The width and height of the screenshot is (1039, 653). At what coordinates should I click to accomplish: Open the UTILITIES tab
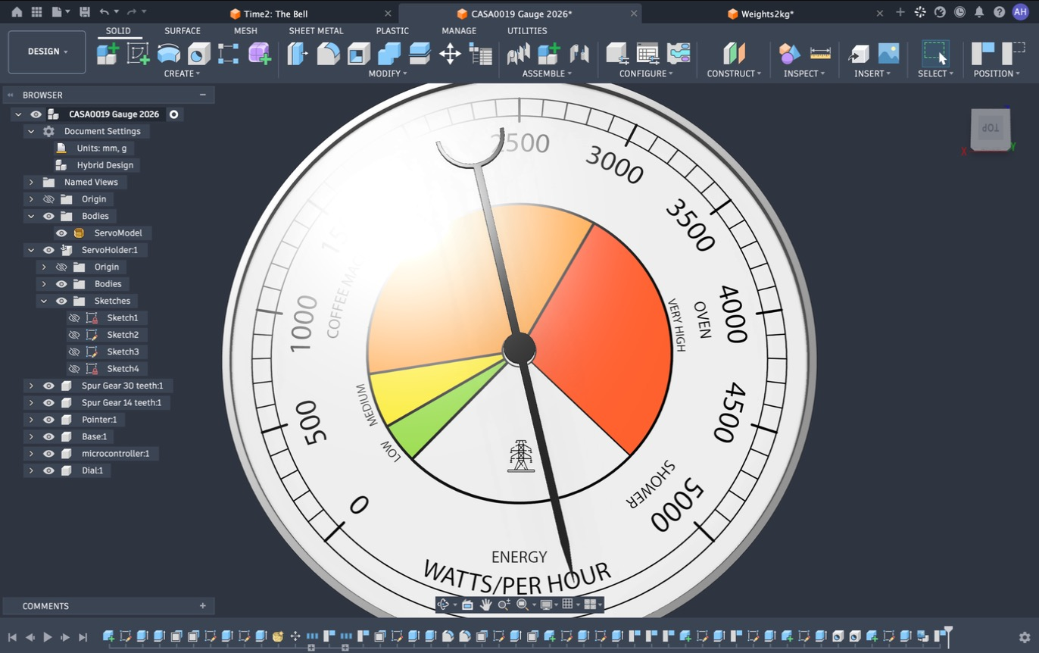click(527, 31)
